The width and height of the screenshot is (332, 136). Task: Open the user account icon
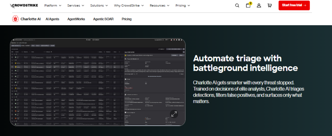(x=259, y=5)
